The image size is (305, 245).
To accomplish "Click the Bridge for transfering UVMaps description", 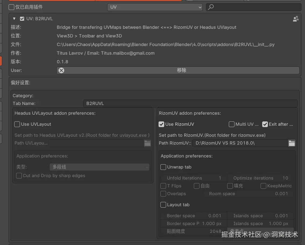I will (x=146, y=27).
